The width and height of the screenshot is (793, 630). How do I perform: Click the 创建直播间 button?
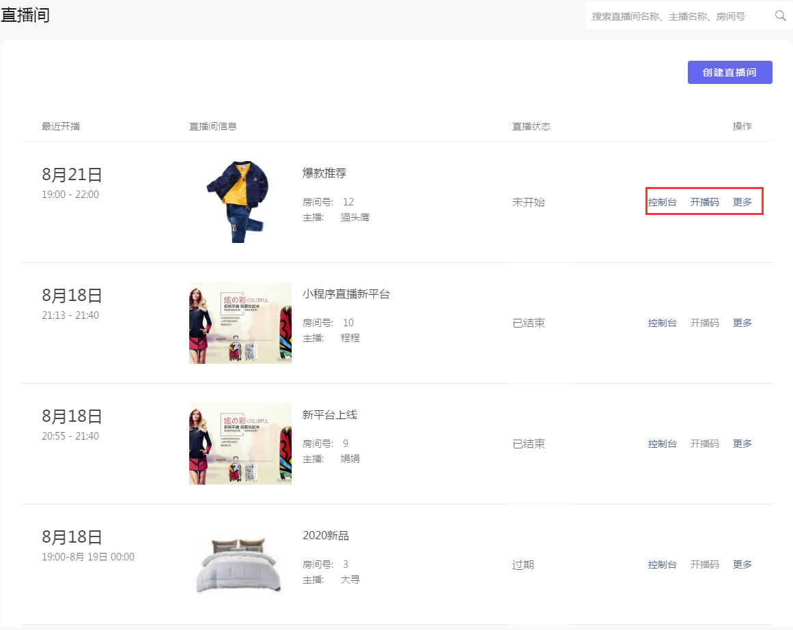(x=729, y=72)
